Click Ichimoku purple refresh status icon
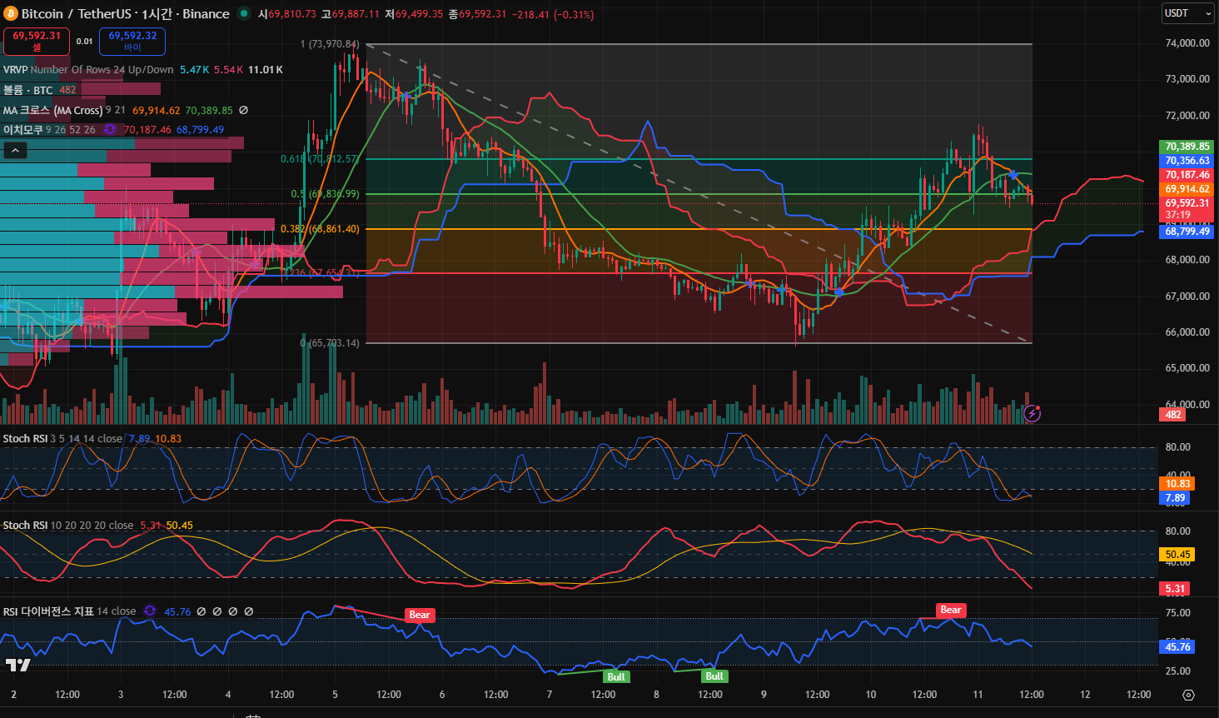 click(x=110, y=130)
